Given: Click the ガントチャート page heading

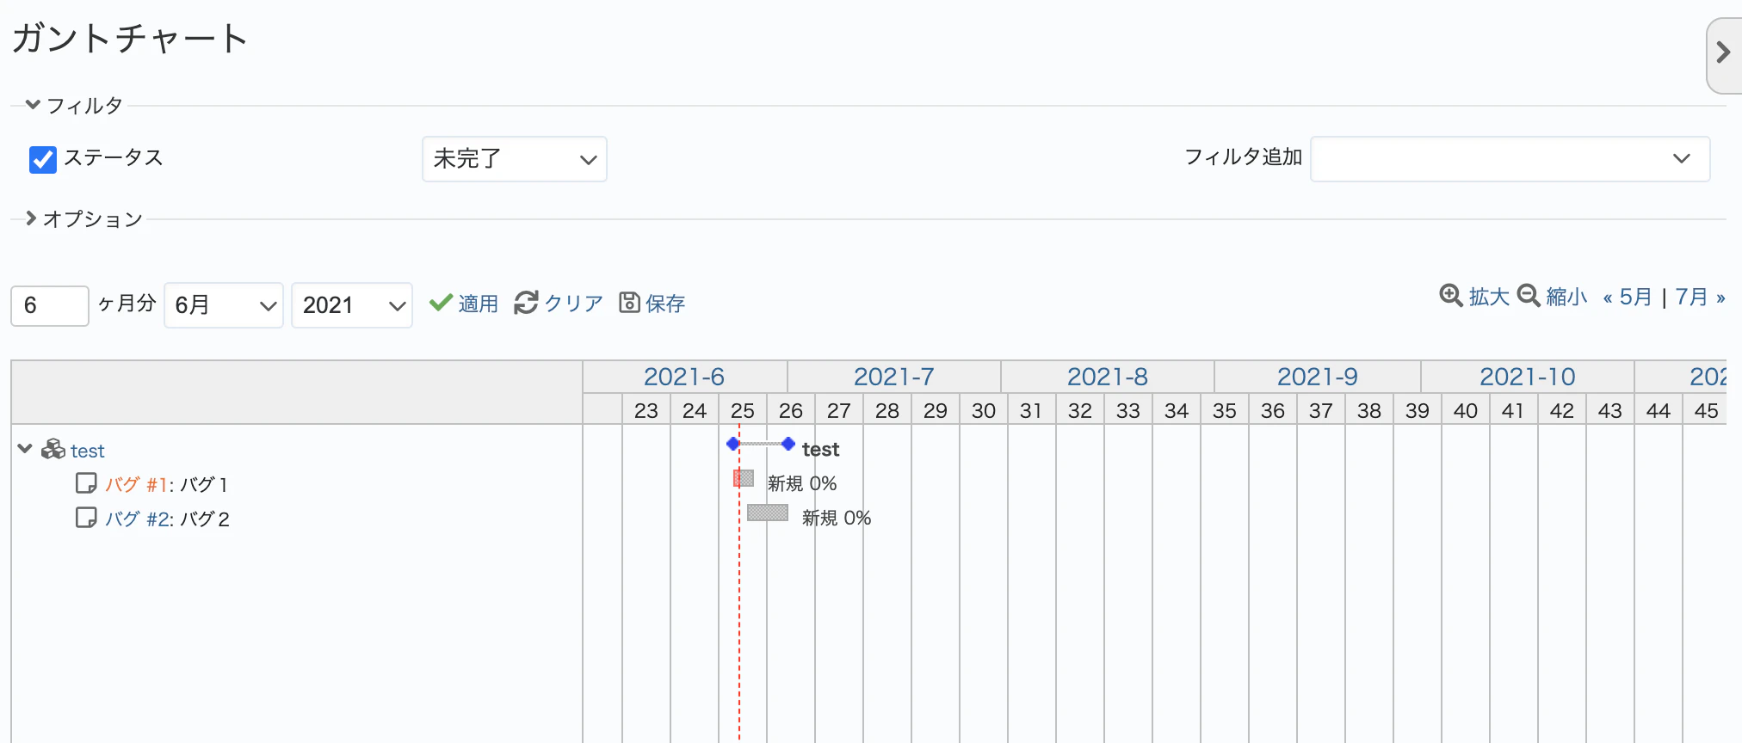Looking at the screenshot, I should pyautogui.click(x=130, y=39).
